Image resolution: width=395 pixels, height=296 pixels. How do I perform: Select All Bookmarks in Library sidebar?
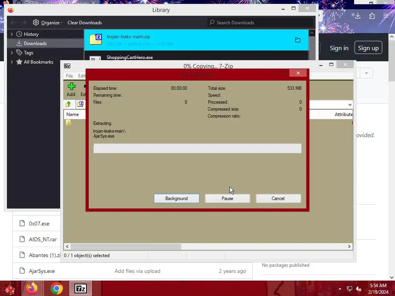pos(38,62)
